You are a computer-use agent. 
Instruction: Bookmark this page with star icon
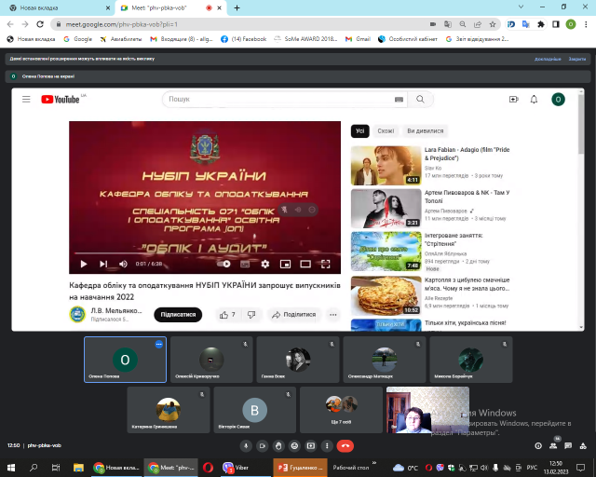pos(493,24)
